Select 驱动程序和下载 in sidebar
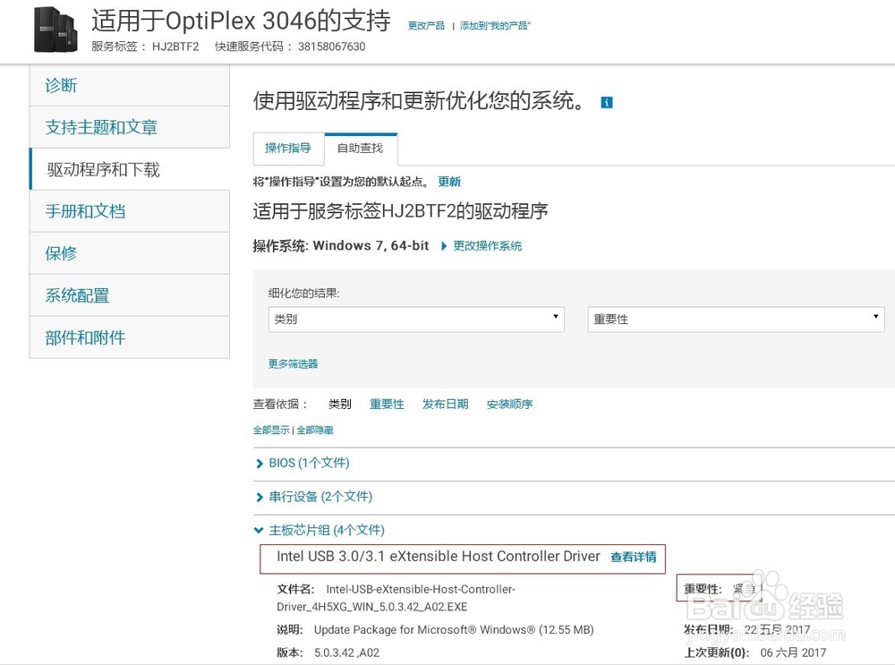 130,169
